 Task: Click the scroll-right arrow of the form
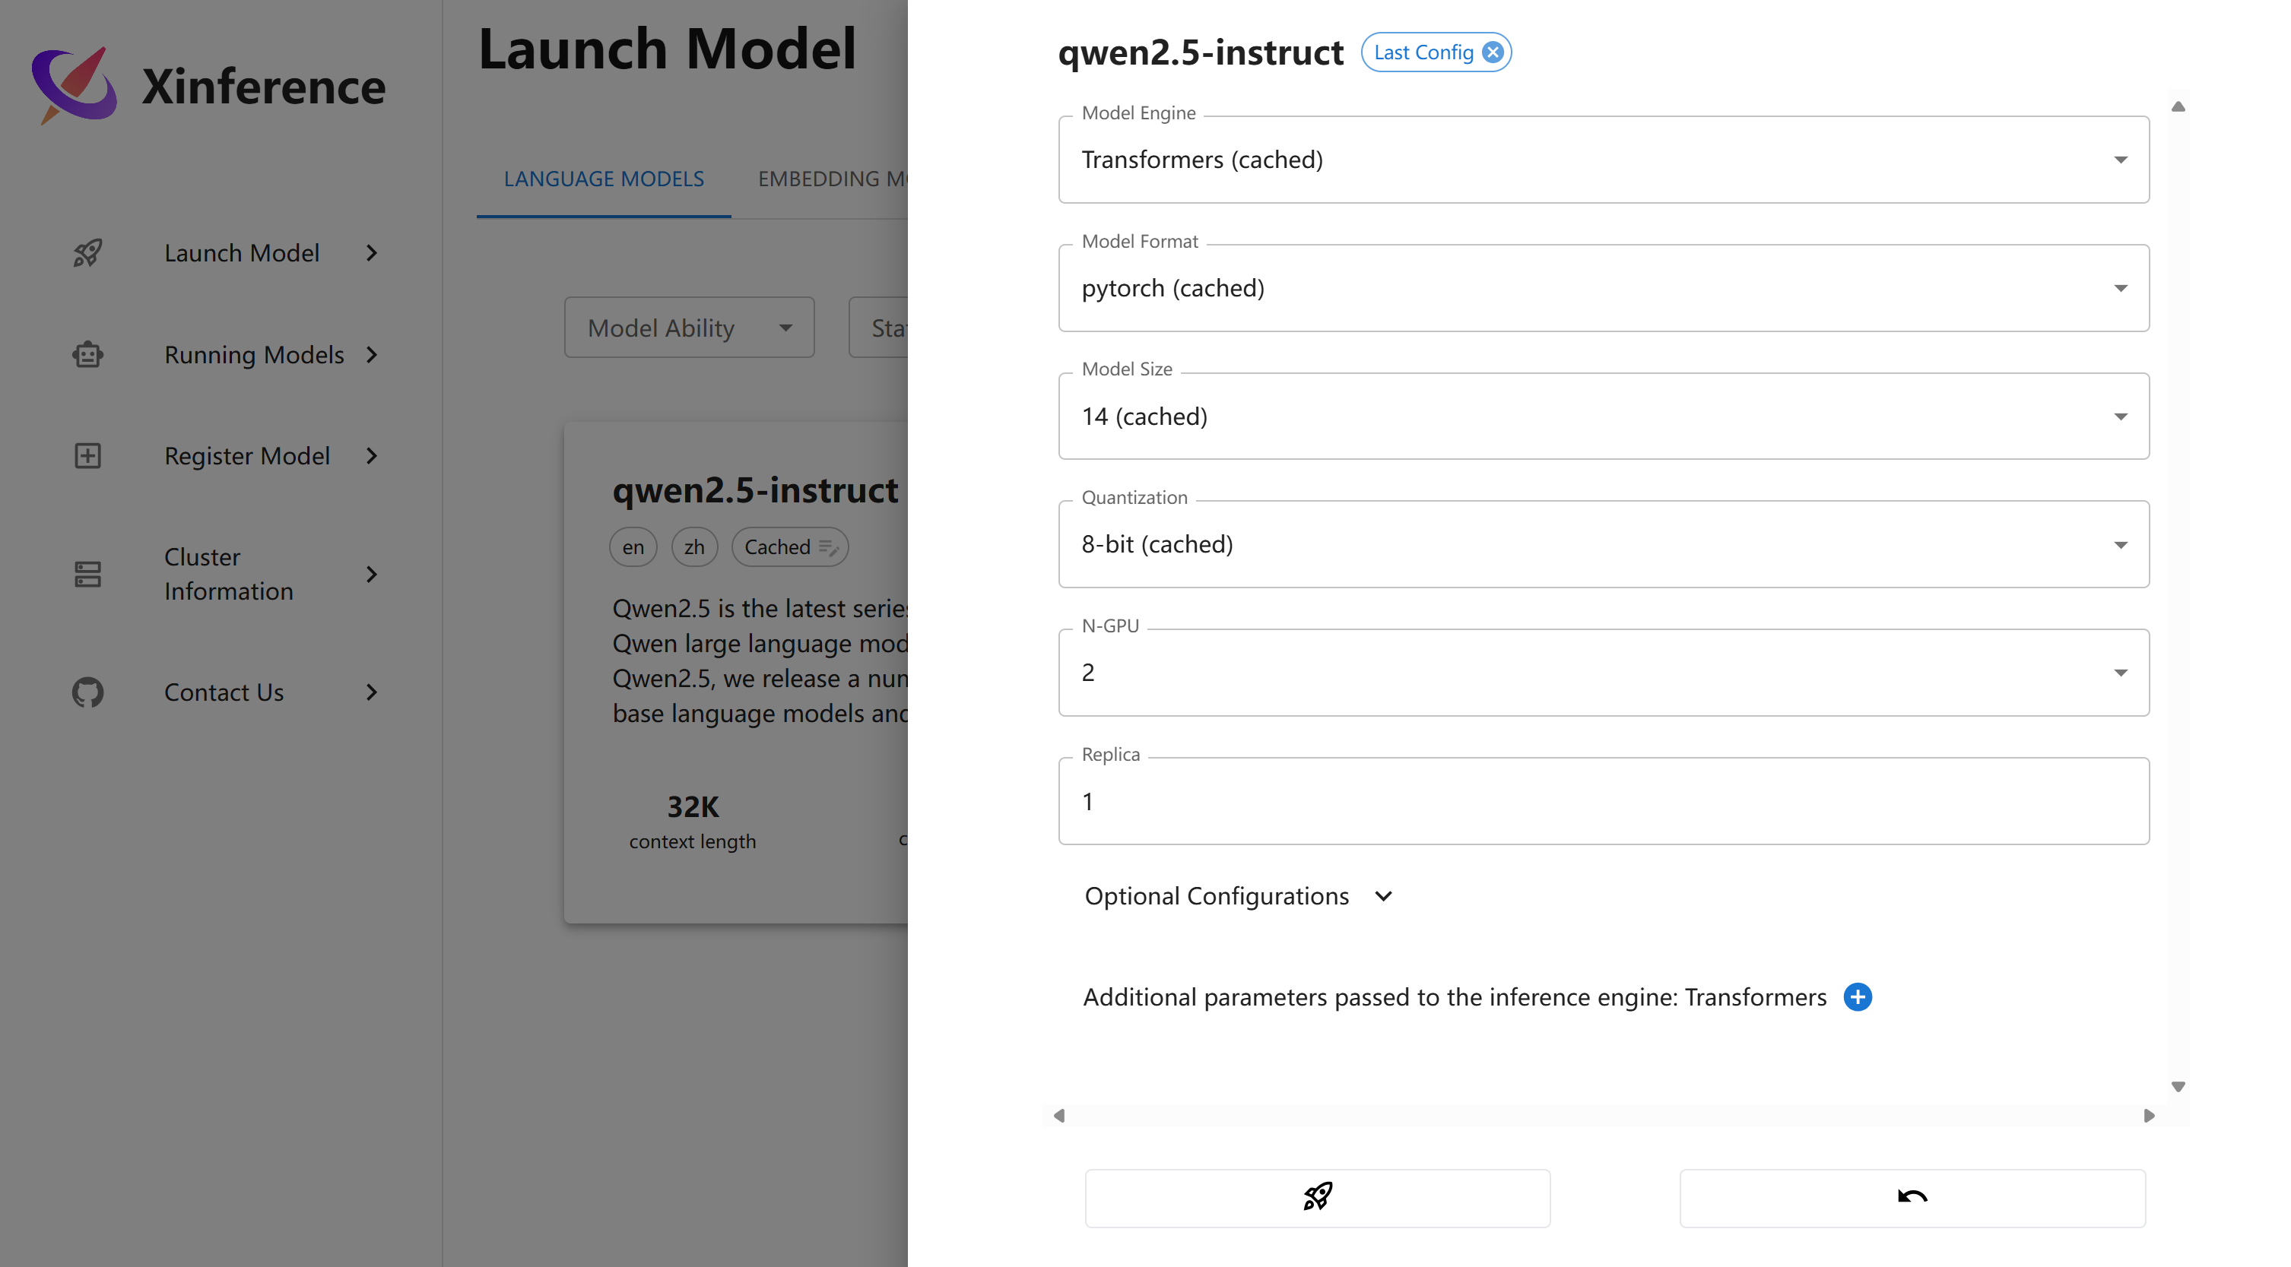[x=2149, y=1116]
